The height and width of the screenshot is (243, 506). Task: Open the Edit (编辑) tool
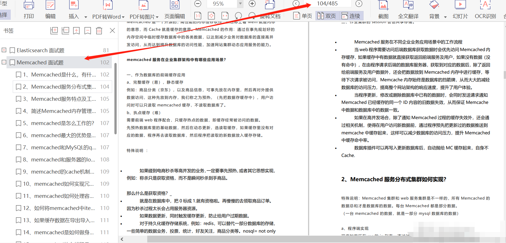[x=50, y=10]
